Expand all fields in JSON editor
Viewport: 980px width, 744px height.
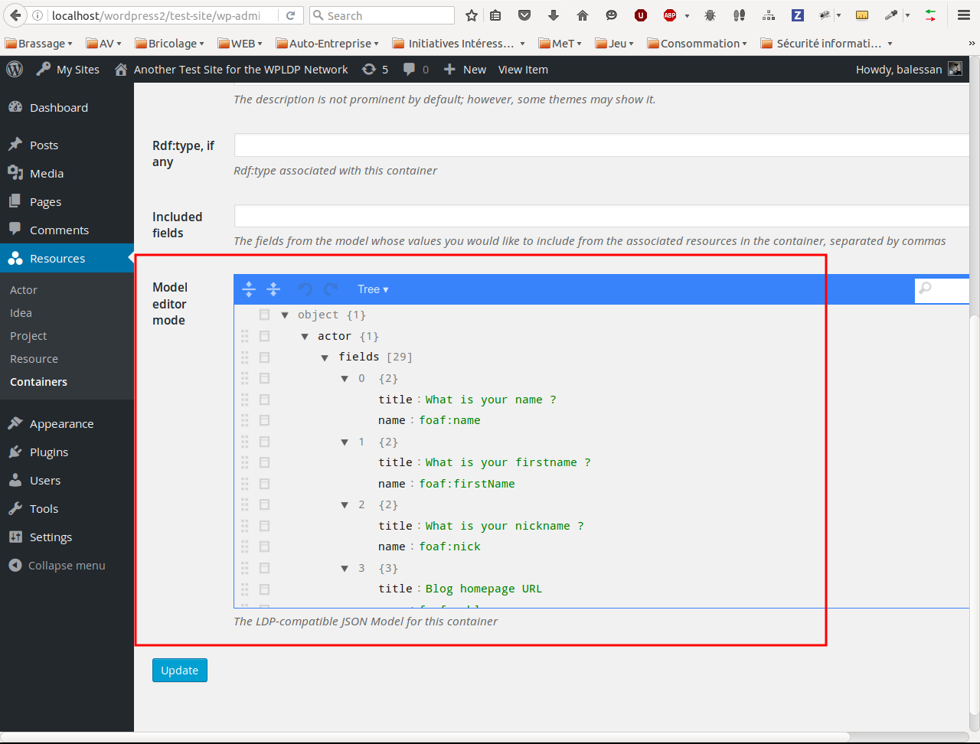point(249,289)
